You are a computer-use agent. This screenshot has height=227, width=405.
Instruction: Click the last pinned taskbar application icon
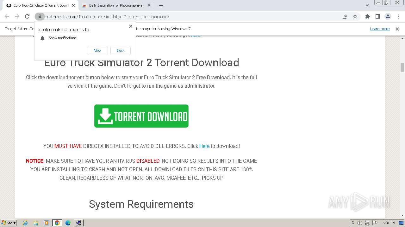click(x=78, y=223)
